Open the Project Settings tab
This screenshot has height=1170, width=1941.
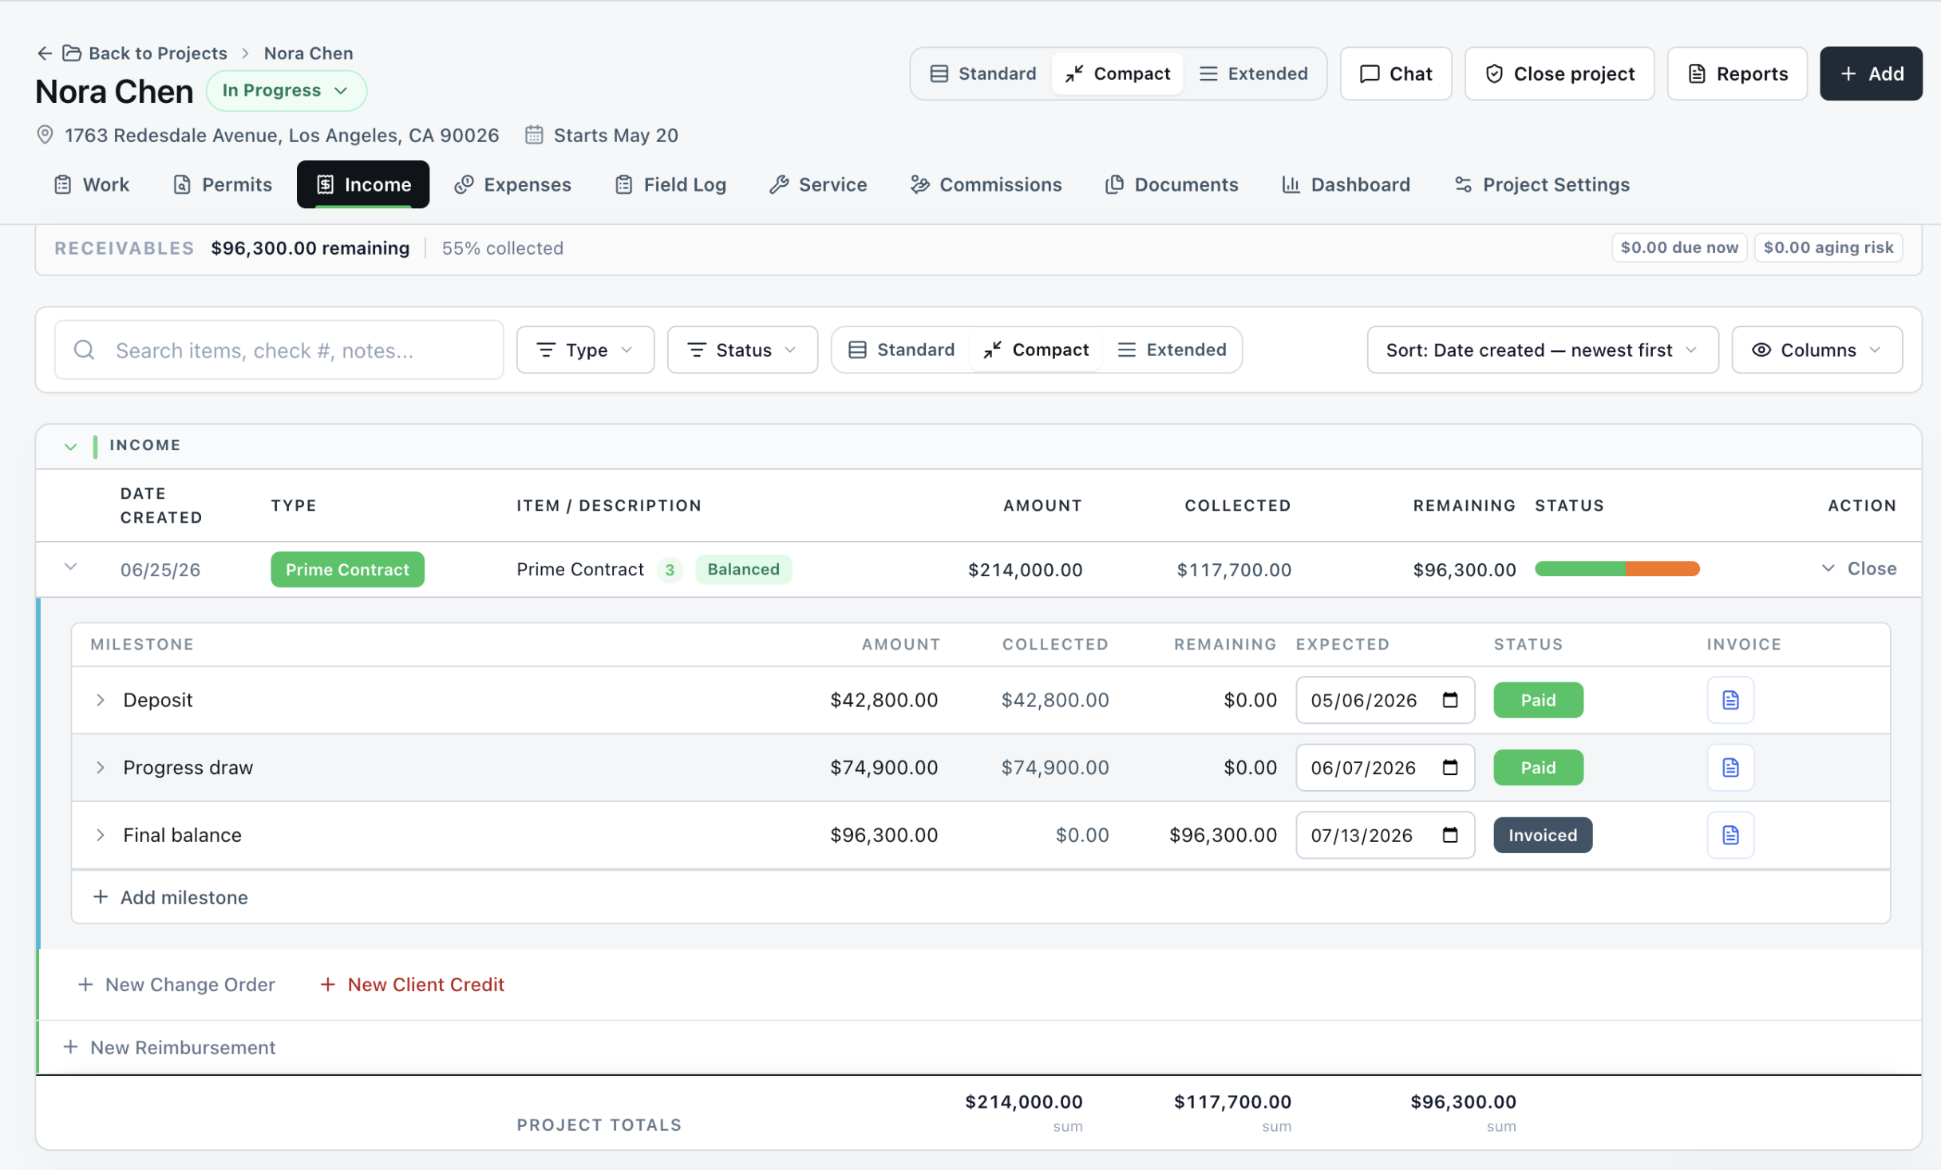[x=1542, y=184]
